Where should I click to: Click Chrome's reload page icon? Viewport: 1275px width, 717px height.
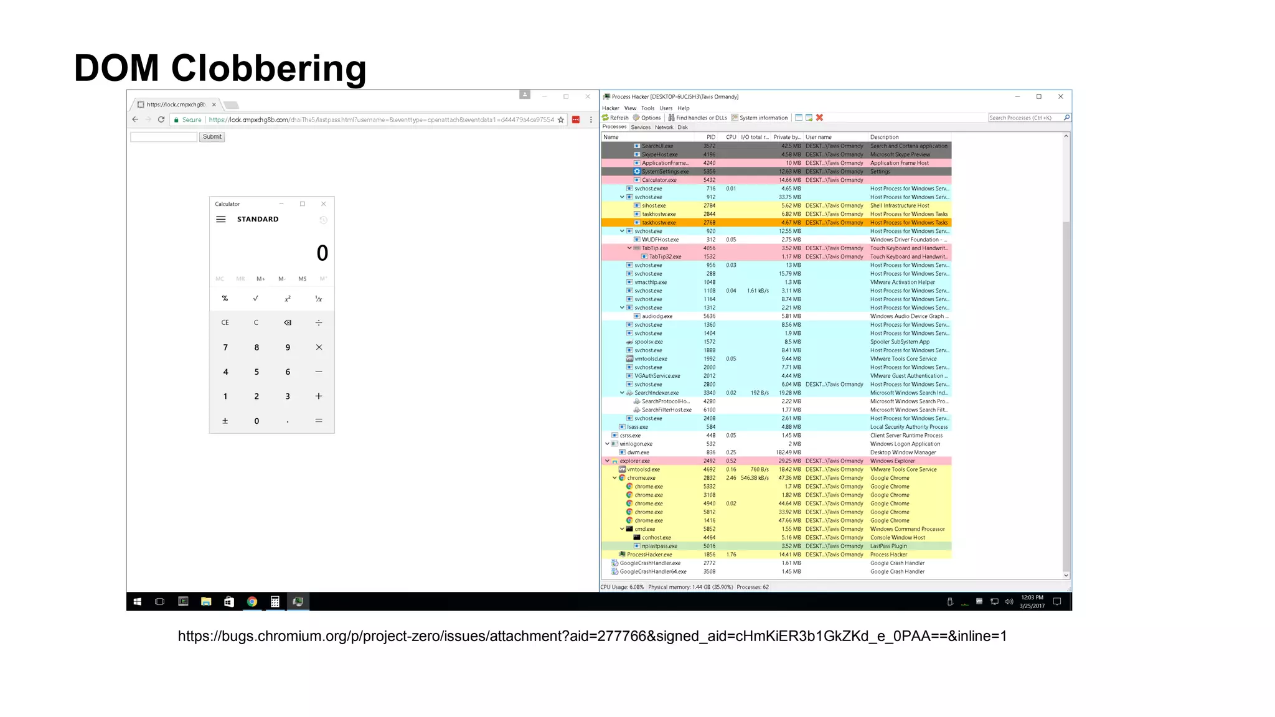coord(161,119)
